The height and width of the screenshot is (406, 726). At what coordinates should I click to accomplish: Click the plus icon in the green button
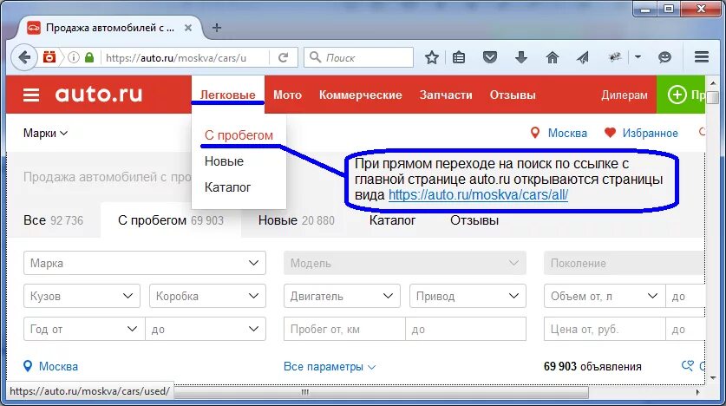coord(677,95)
